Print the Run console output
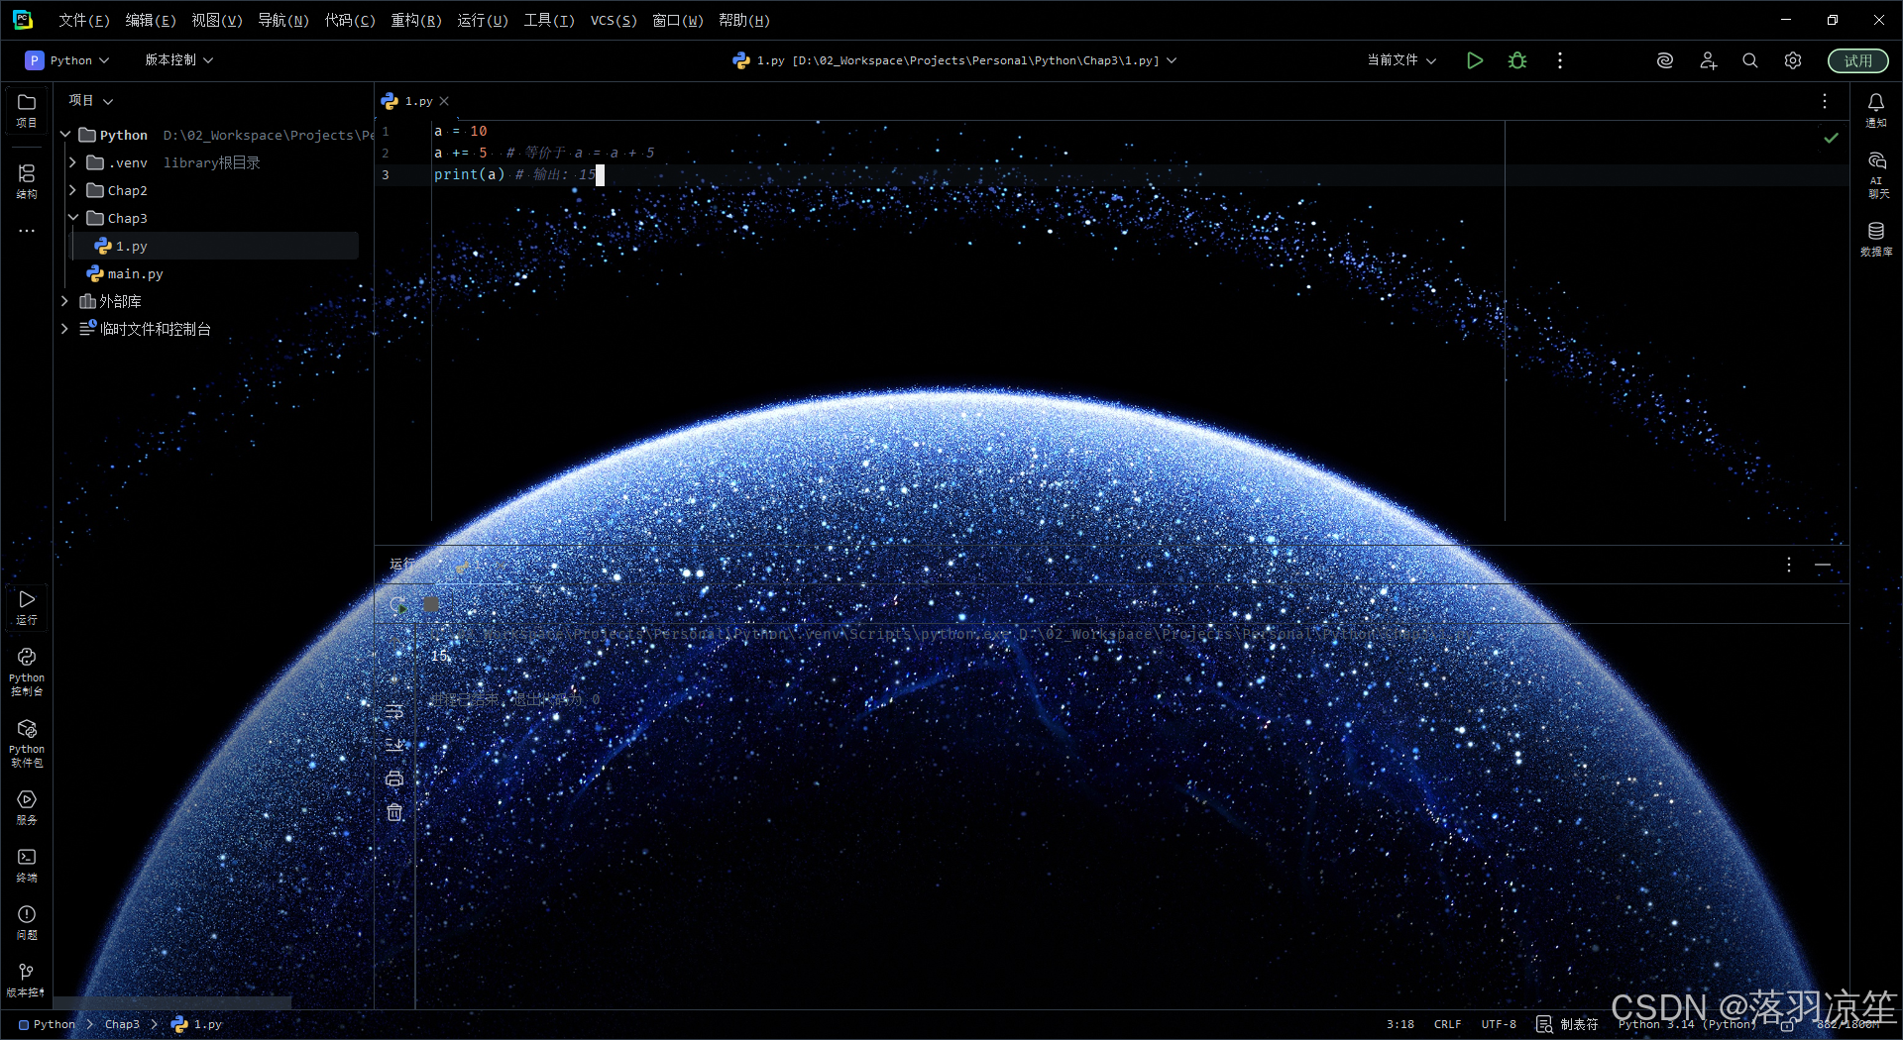The image size is (1903, 1040). pos(394,779)
